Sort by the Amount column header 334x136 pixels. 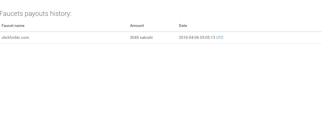137,26
